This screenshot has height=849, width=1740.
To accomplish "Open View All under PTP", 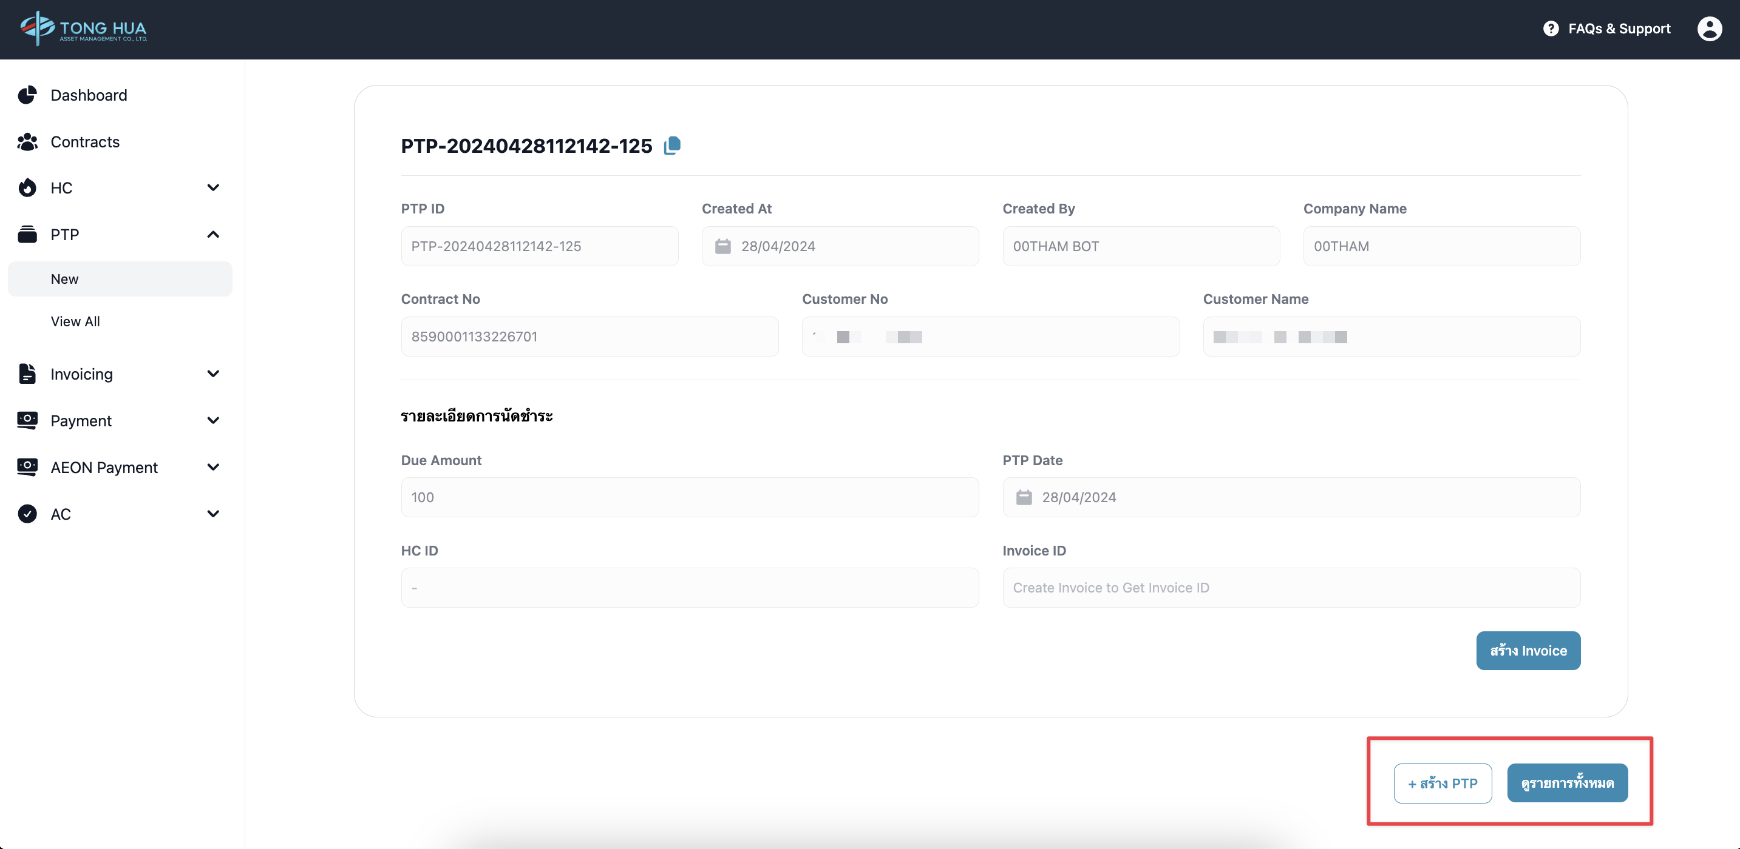I will coord(75,321).
